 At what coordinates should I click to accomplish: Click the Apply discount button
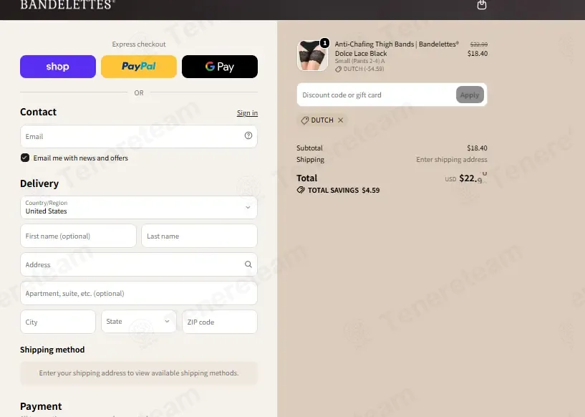point(470,95)
